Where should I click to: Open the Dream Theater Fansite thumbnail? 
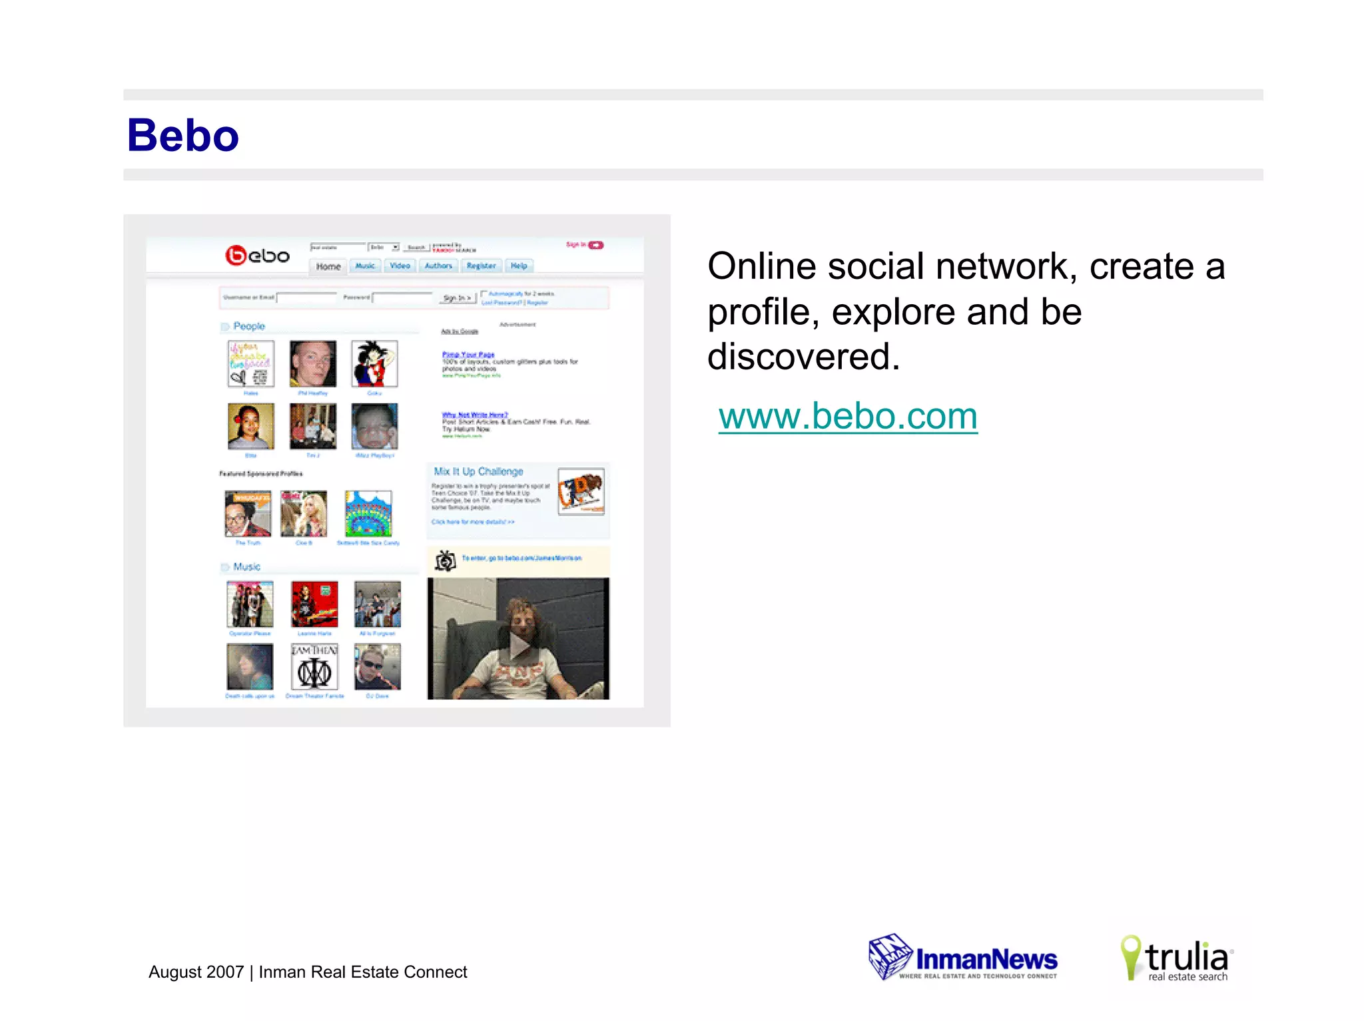tap(314, 667)
